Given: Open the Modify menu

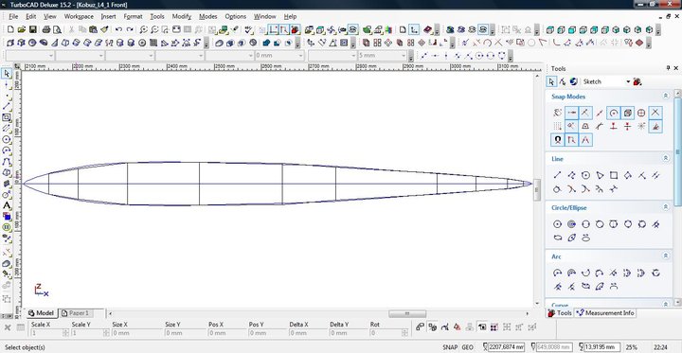Looking at the screenshot, I should tap(181, 16).
